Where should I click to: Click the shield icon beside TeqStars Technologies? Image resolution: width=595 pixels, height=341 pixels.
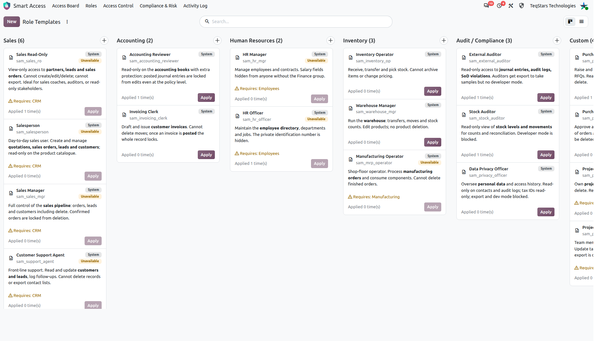[522, 6]
